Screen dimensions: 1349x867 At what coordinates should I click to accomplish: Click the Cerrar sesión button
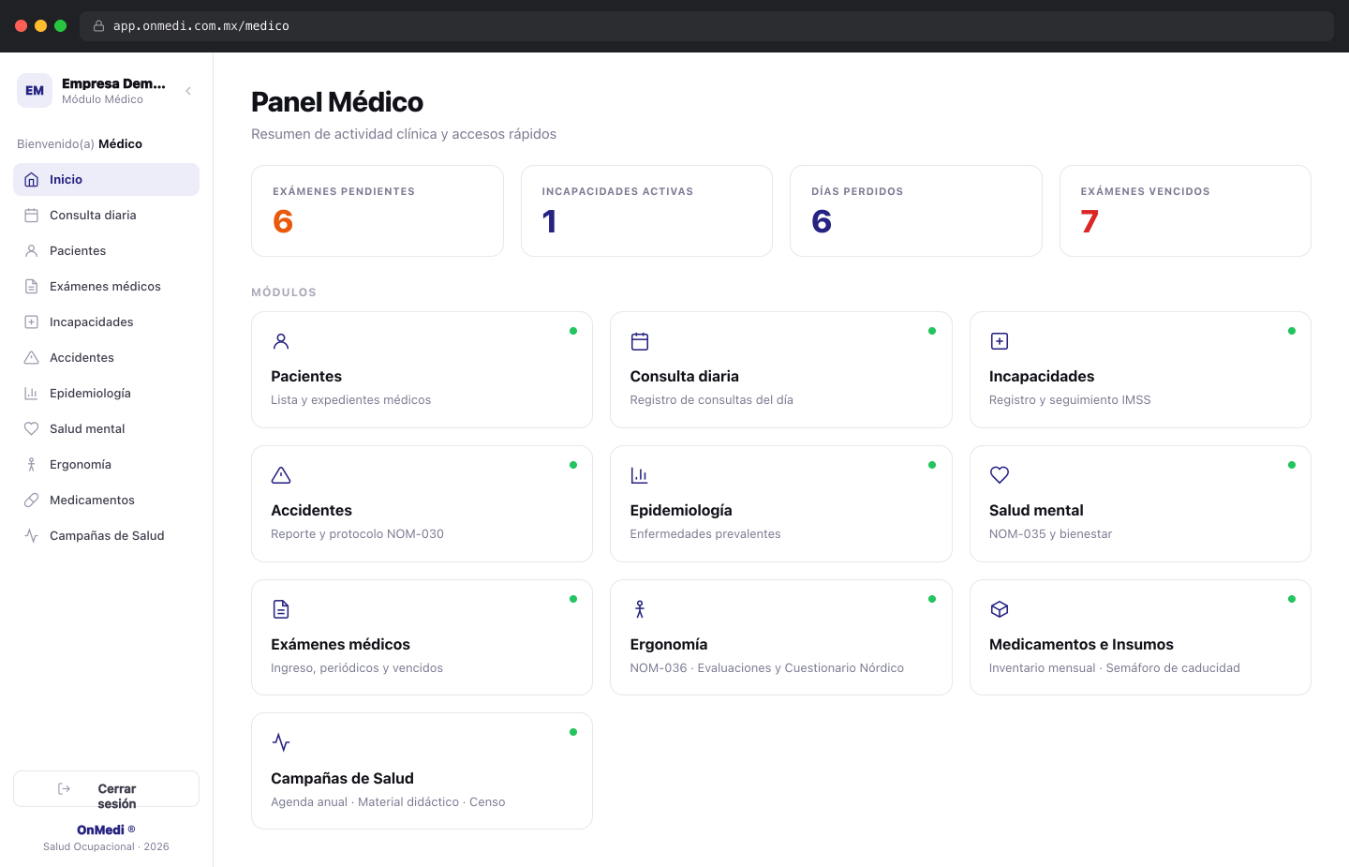click(106, 789)
